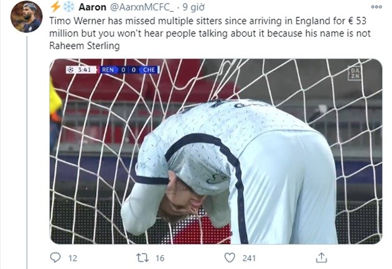Open the share menu icon
The image size is (392, 269).
coord(322,258)
